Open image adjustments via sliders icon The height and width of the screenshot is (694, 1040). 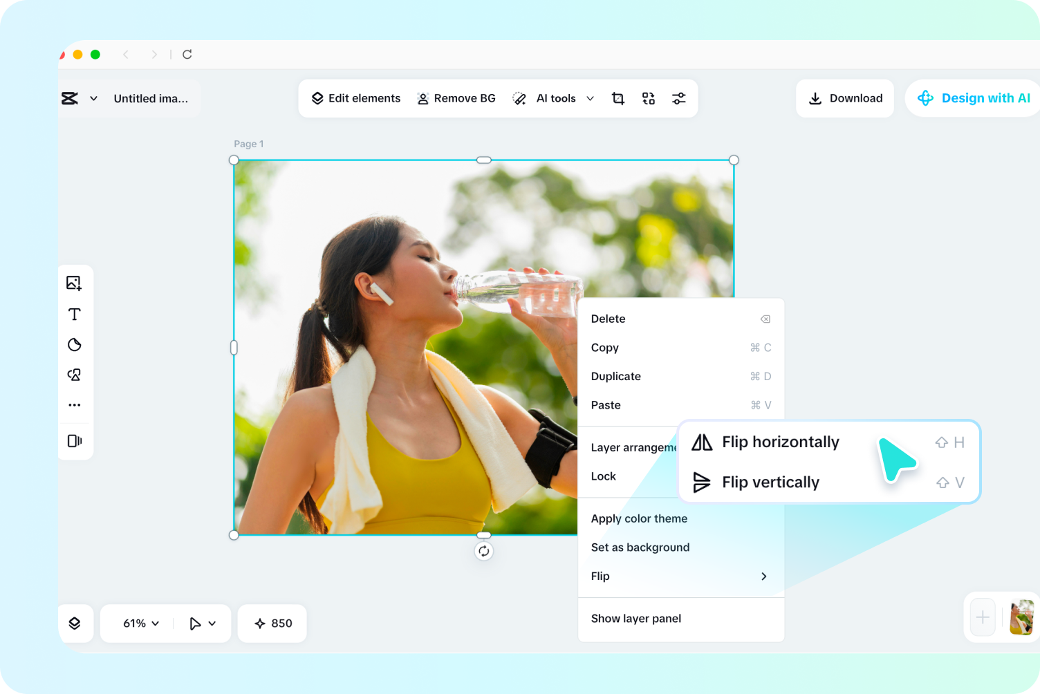[x=678, y=98]
